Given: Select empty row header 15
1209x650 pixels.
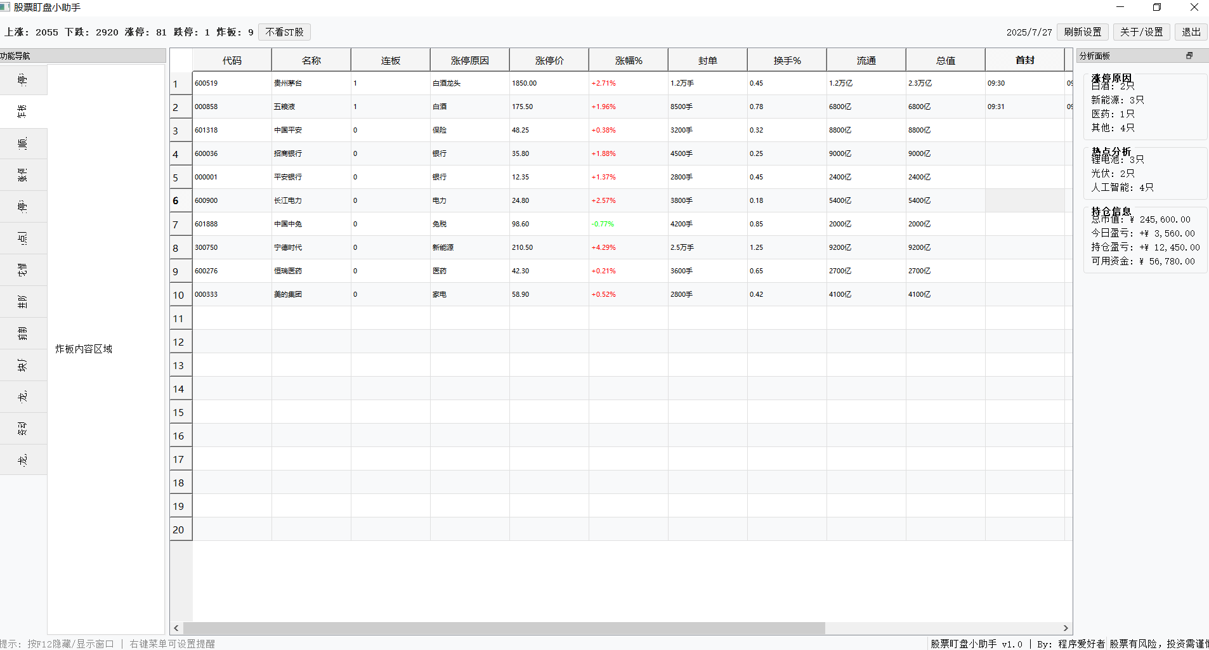Looking at the screenshot, I should [181, 412].
